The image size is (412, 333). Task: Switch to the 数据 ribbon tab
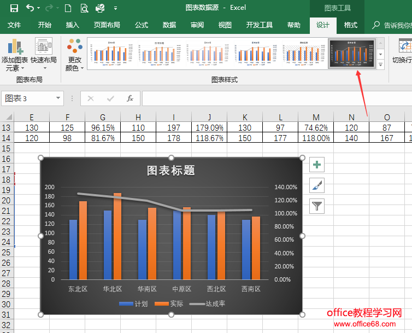(169, 25)
